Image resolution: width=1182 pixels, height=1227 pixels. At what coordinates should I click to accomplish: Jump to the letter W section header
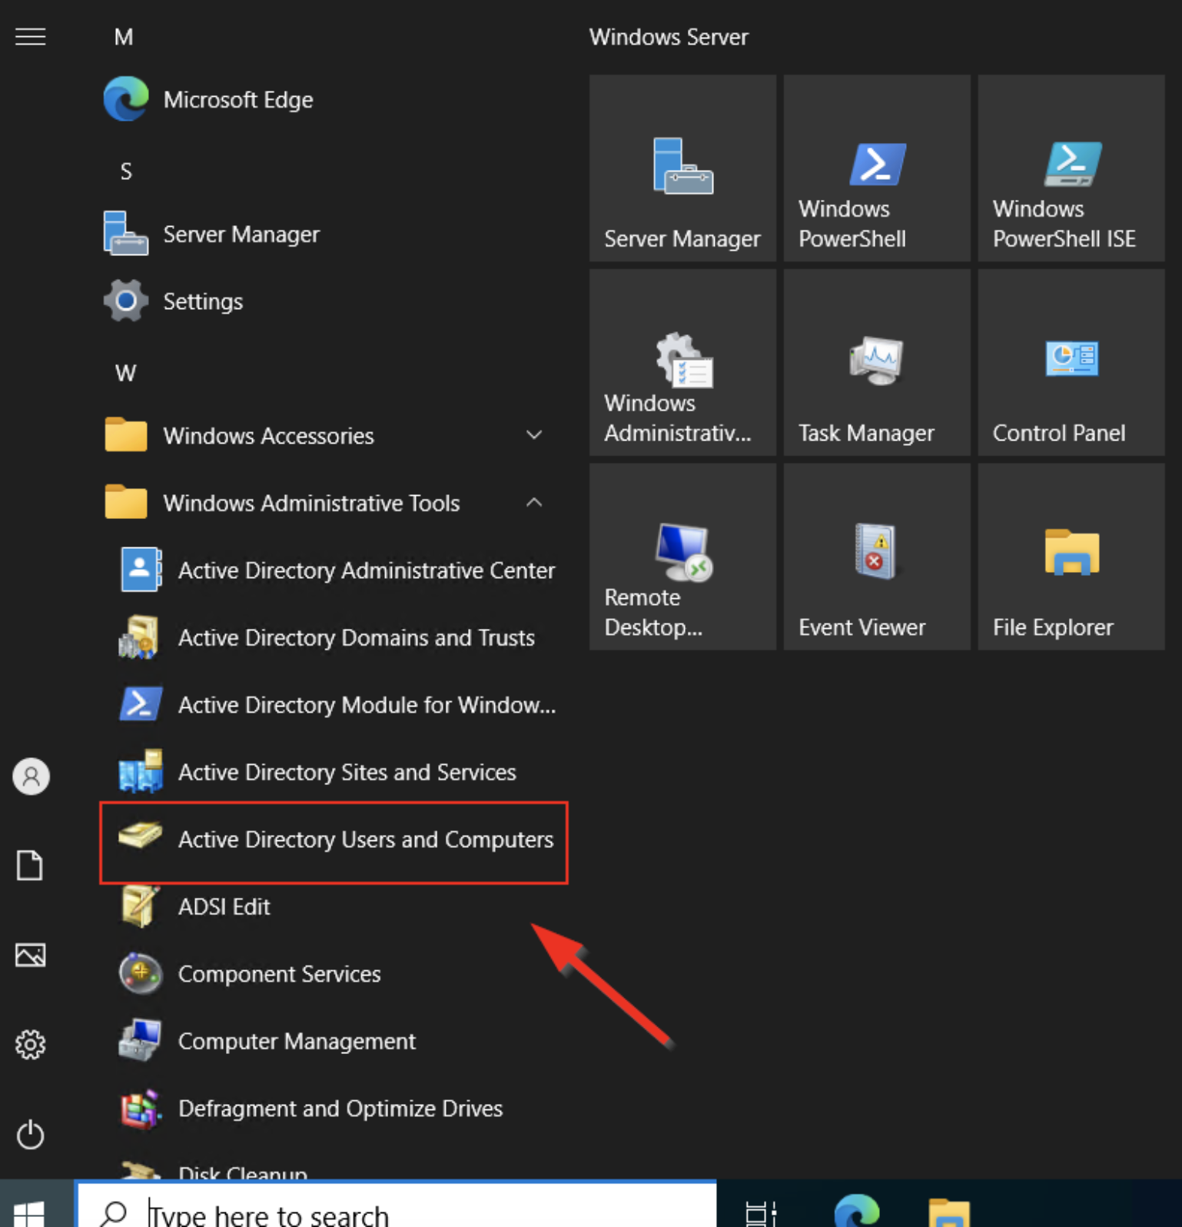pyautogui.click(x=126, y=374)
